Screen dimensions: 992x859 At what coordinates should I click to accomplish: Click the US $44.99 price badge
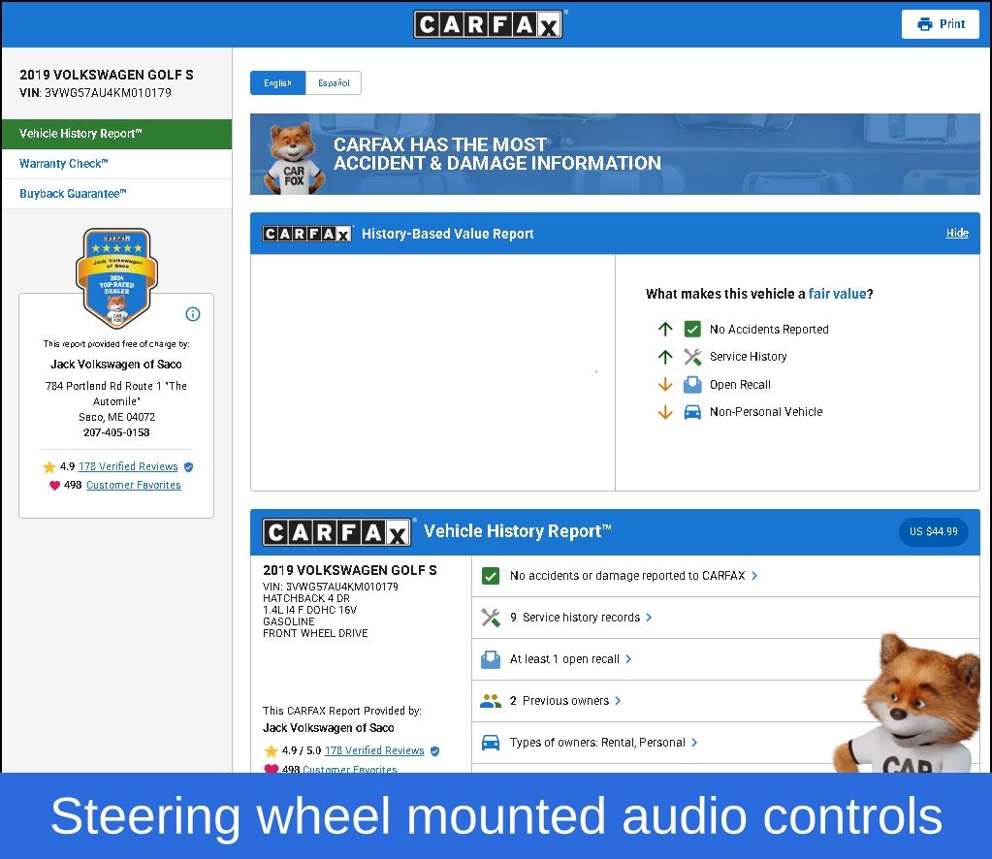pyautogui.click(x=933, y=532)
